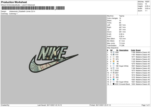The width and height of the screenshot is (151, 107).
Task: Click the Colorway 1 value
Action: [13, 14]
